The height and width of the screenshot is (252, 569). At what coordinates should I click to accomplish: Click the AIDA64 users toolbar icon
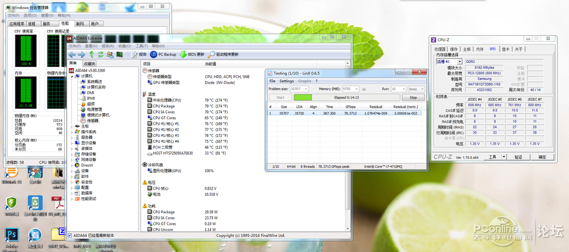click(110, 54)
